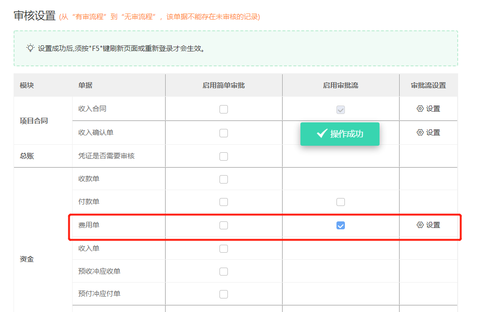504x312 pixels.
Task: Open 设置 gear icon for 收入合同
Action: pos(421,109)
